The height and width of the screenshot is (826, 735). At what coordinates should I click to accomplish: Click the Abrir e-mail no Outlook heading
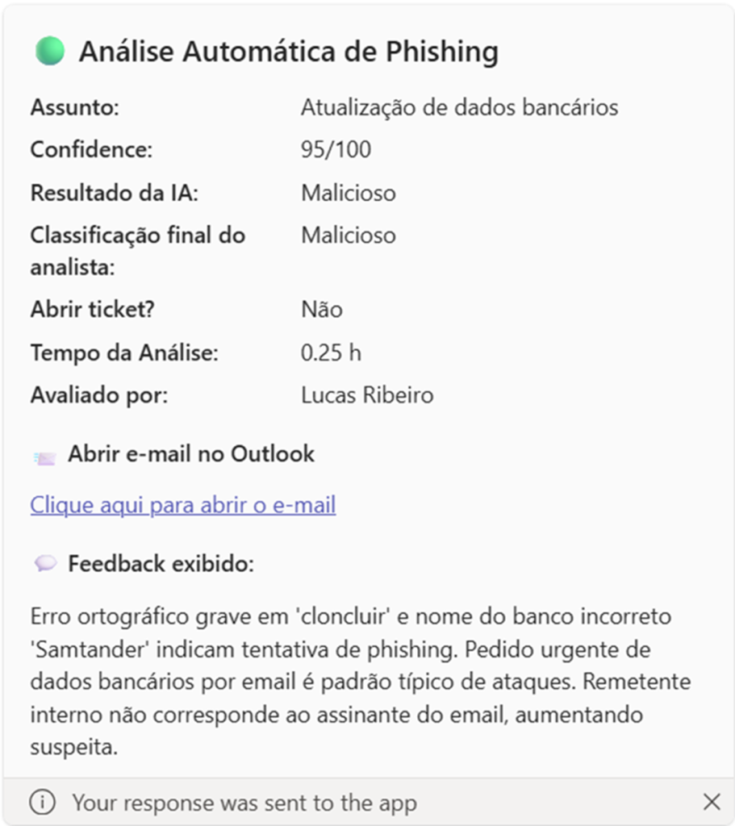(x=191, y=453)
